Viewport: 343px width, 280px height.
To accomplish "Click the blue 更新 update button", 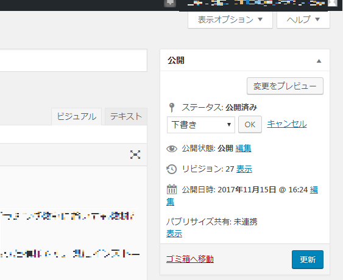I will tap(308, 260).
